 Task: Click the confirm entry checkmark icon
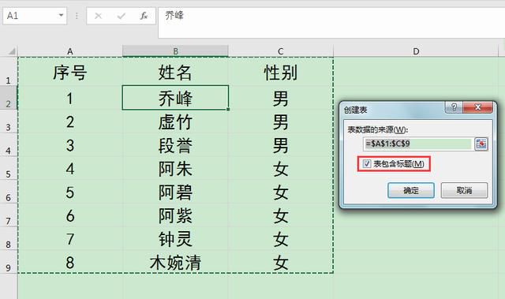[121, 16]
